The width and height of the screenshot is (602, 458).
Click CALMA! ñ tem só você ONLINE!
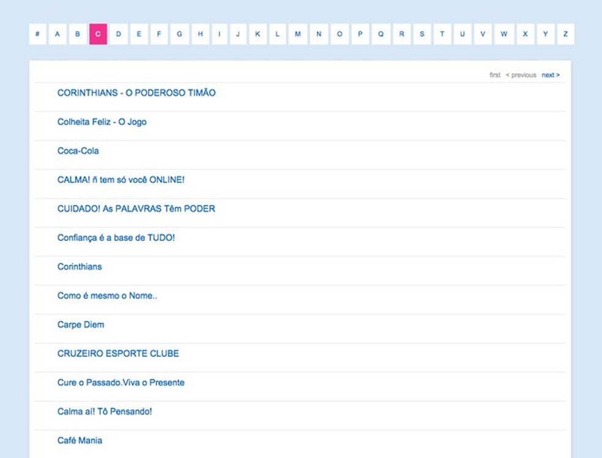pos(122,180)
